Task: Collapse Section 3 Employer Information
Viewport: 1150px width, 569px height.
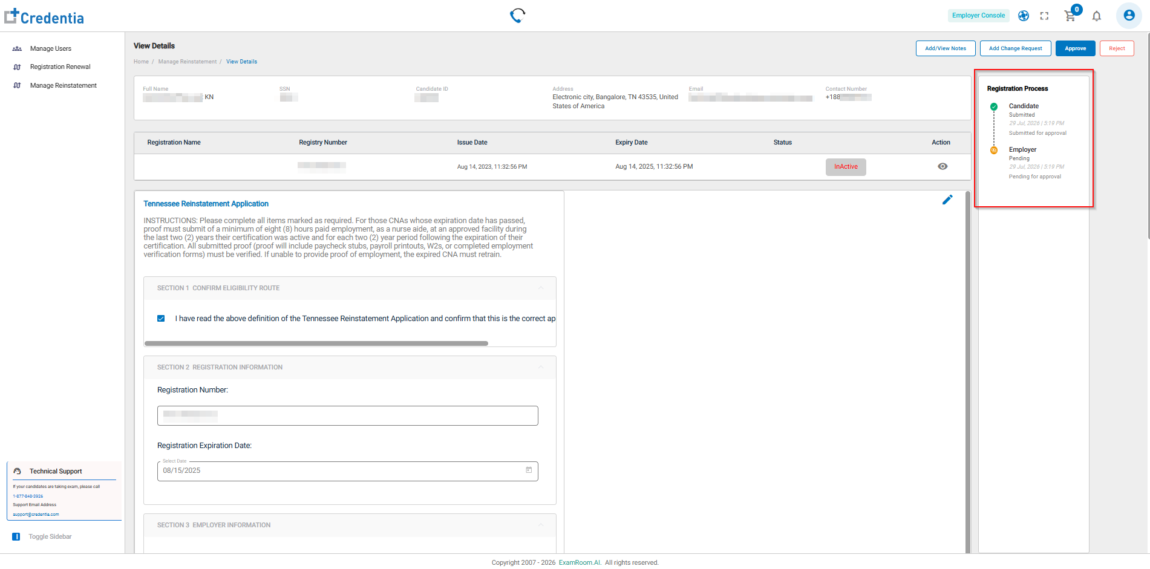Action: [541, 525]
